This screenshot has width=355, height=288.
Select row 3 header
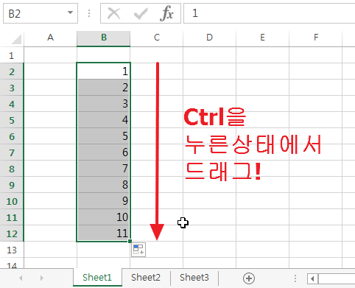tap(12, 88)
